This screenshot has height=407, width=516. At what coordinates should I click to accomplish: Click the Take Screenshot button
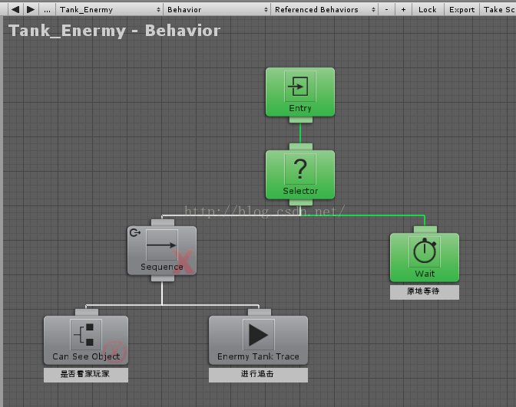click(498, 9)
